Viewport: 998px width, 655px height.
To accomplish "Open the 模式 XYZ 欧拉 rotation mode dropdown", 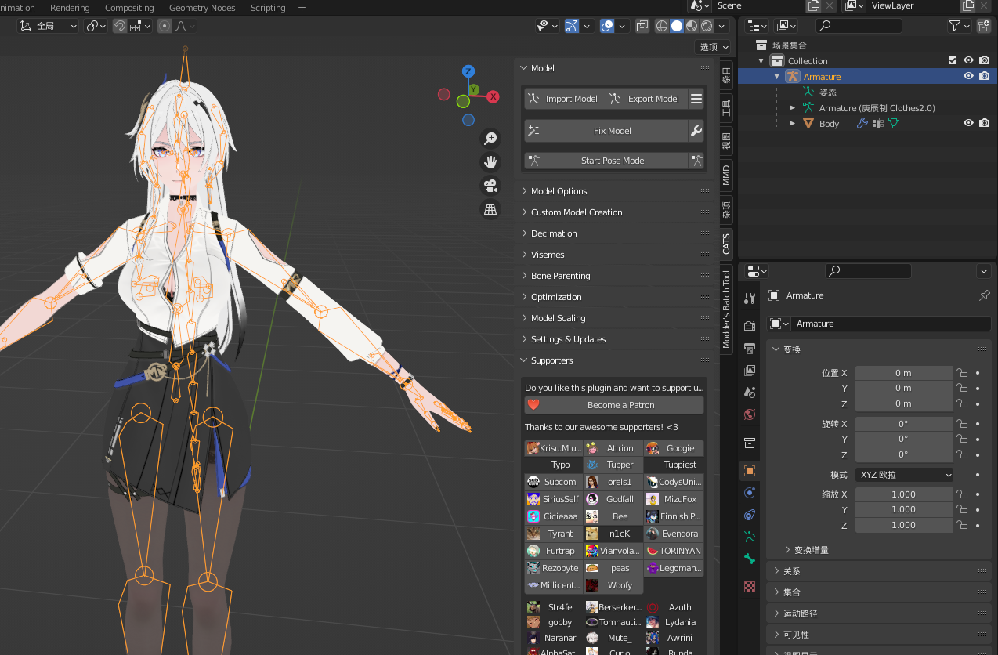I will point(904,474).
